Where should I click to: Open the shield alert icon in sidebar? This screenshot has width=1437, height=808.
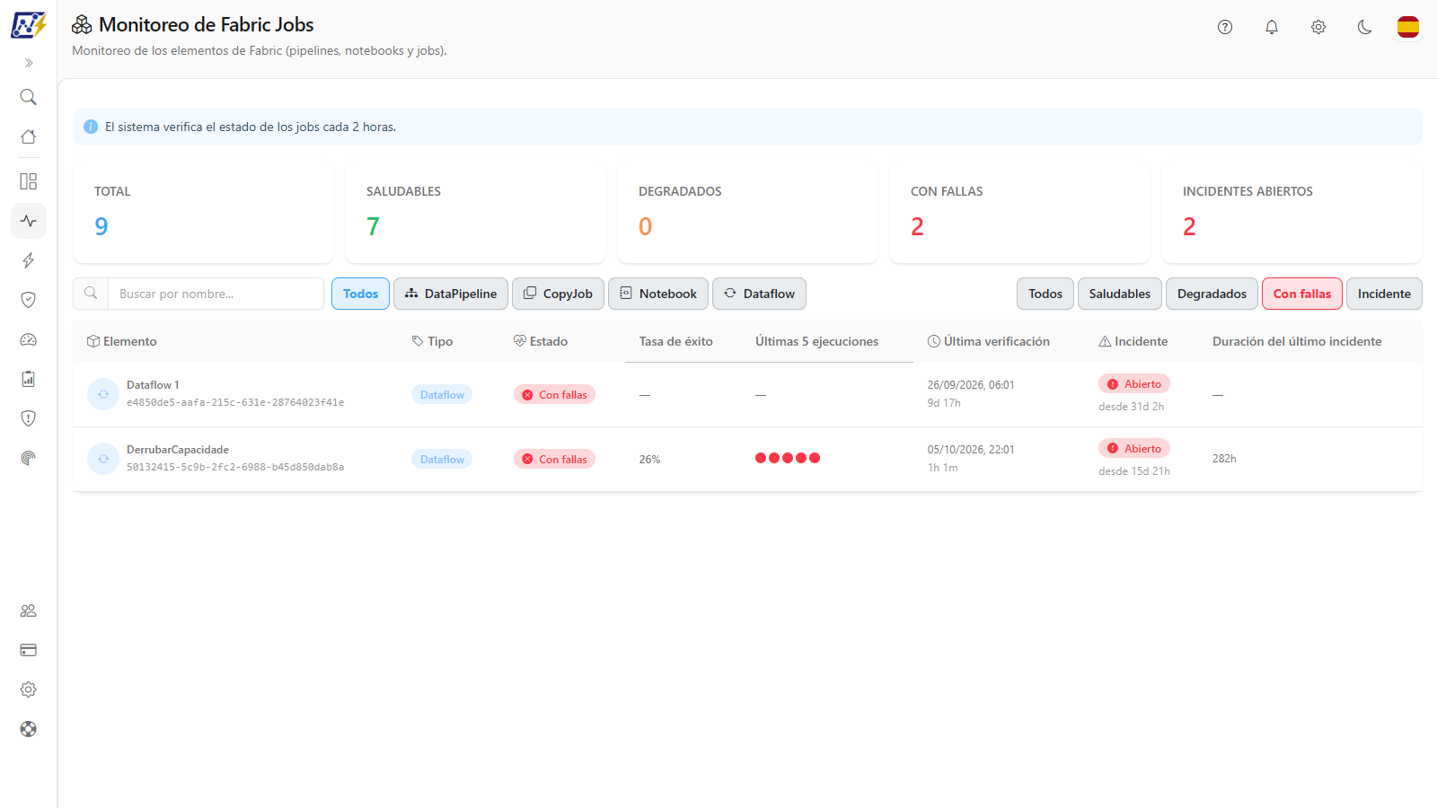(x=29, y=418)
